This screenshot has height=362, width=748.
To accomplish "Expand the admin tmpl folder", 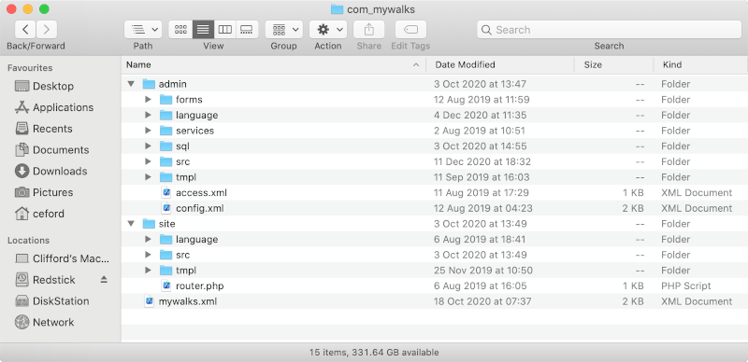I will point(148,177).
